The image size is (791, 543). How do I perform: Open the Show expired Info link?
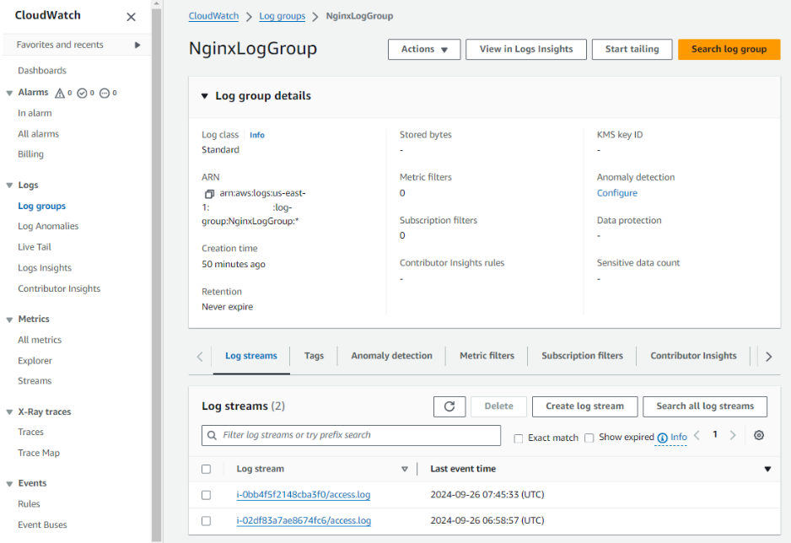point(679,437)
